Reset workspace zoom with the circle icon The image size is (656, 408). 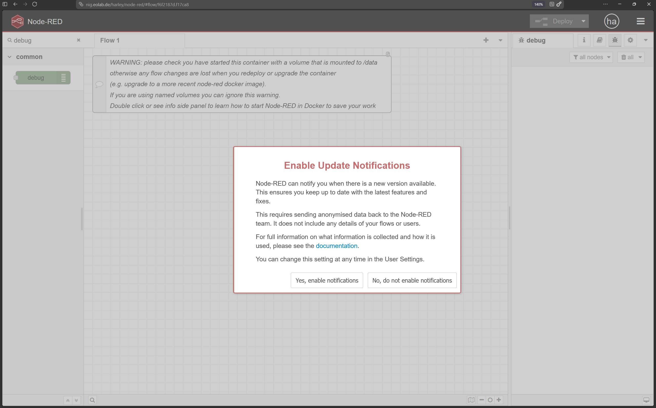[x=490, y=400]
